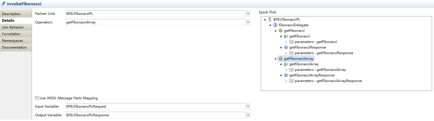Click the getFibonacci input message arrow icon
Viewport: 434px width, 121px height.
tap(286, 36)
